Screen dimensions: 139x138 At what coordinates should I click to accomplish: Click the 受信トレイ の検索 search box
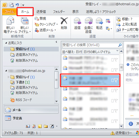click(x=90, y=45)
